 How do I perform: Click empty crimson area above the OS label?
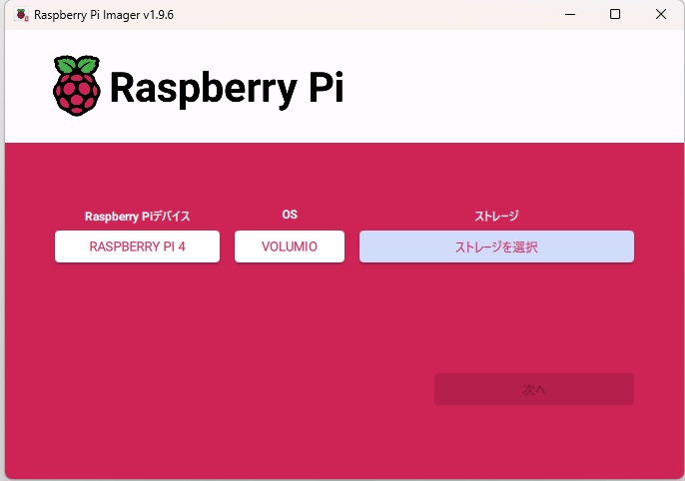pos(290,175)
